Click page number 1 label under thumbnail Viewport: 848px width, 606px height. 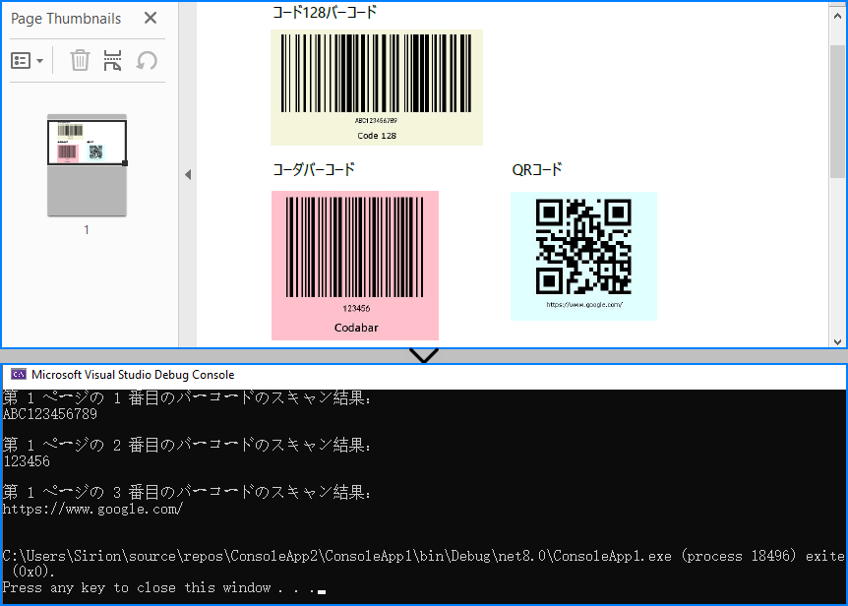point(87,230)
